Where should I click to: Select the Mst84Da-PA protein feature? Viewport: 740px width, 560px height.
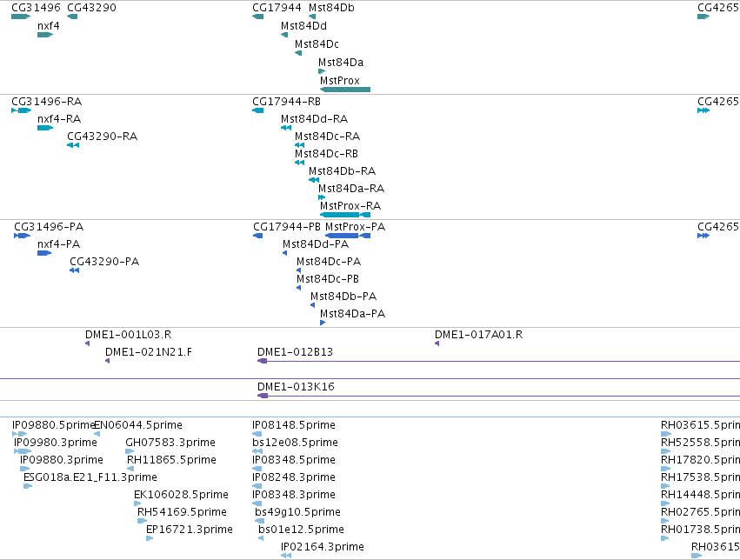(323, 323)
